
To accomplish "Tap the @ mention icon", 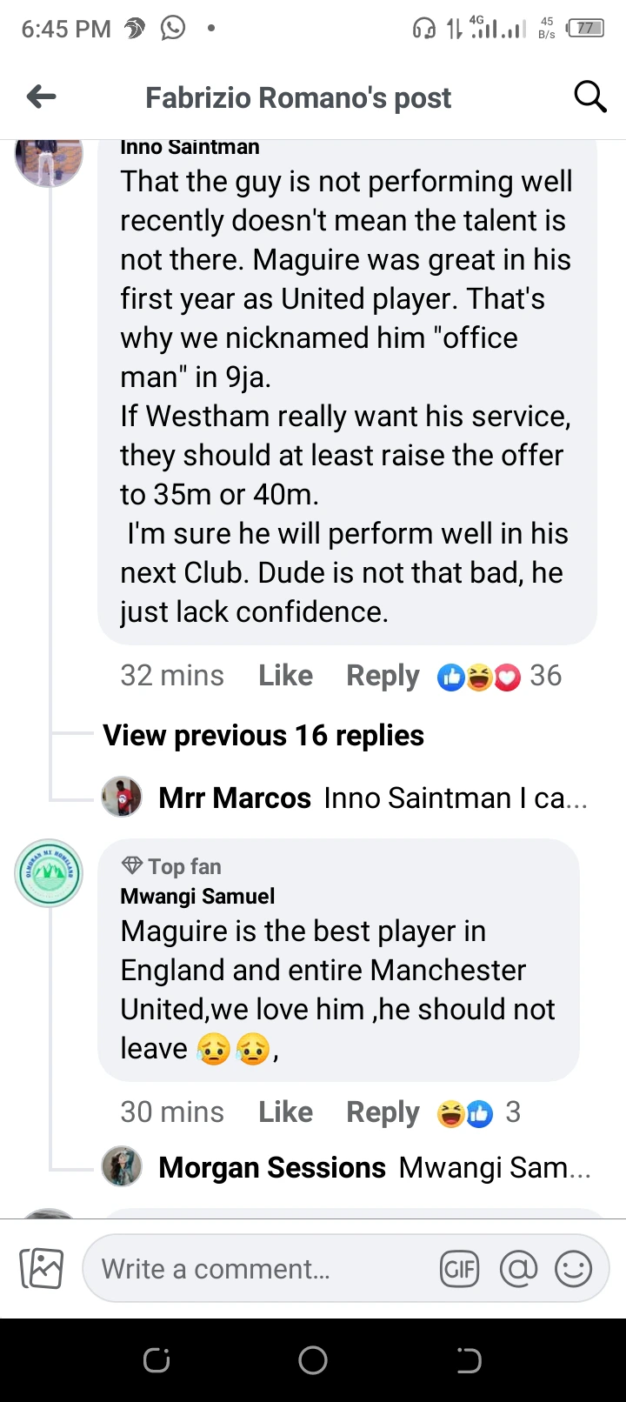I will 518,1269.
